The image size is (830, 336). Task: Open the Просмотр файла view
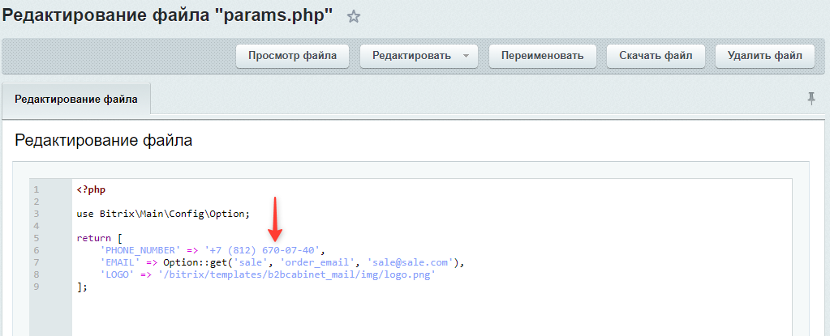[x=292, y=56]
